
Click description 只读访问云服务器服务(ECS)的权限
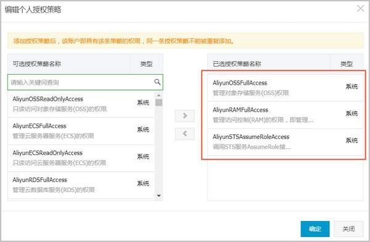pos(59,163)
